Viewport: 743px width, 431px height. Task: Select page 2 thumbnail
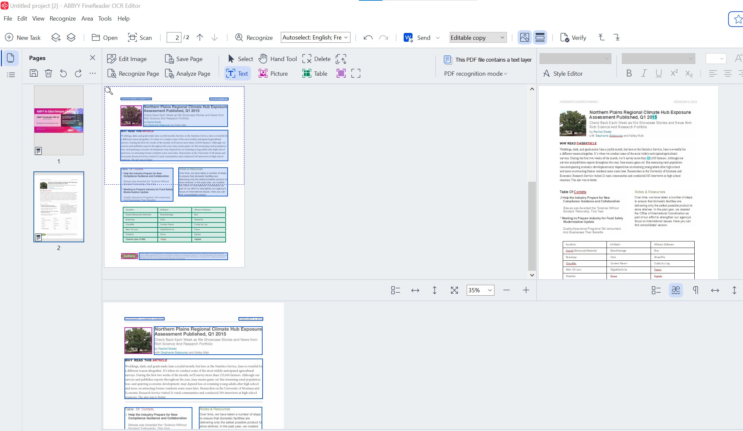pos(59,207)
